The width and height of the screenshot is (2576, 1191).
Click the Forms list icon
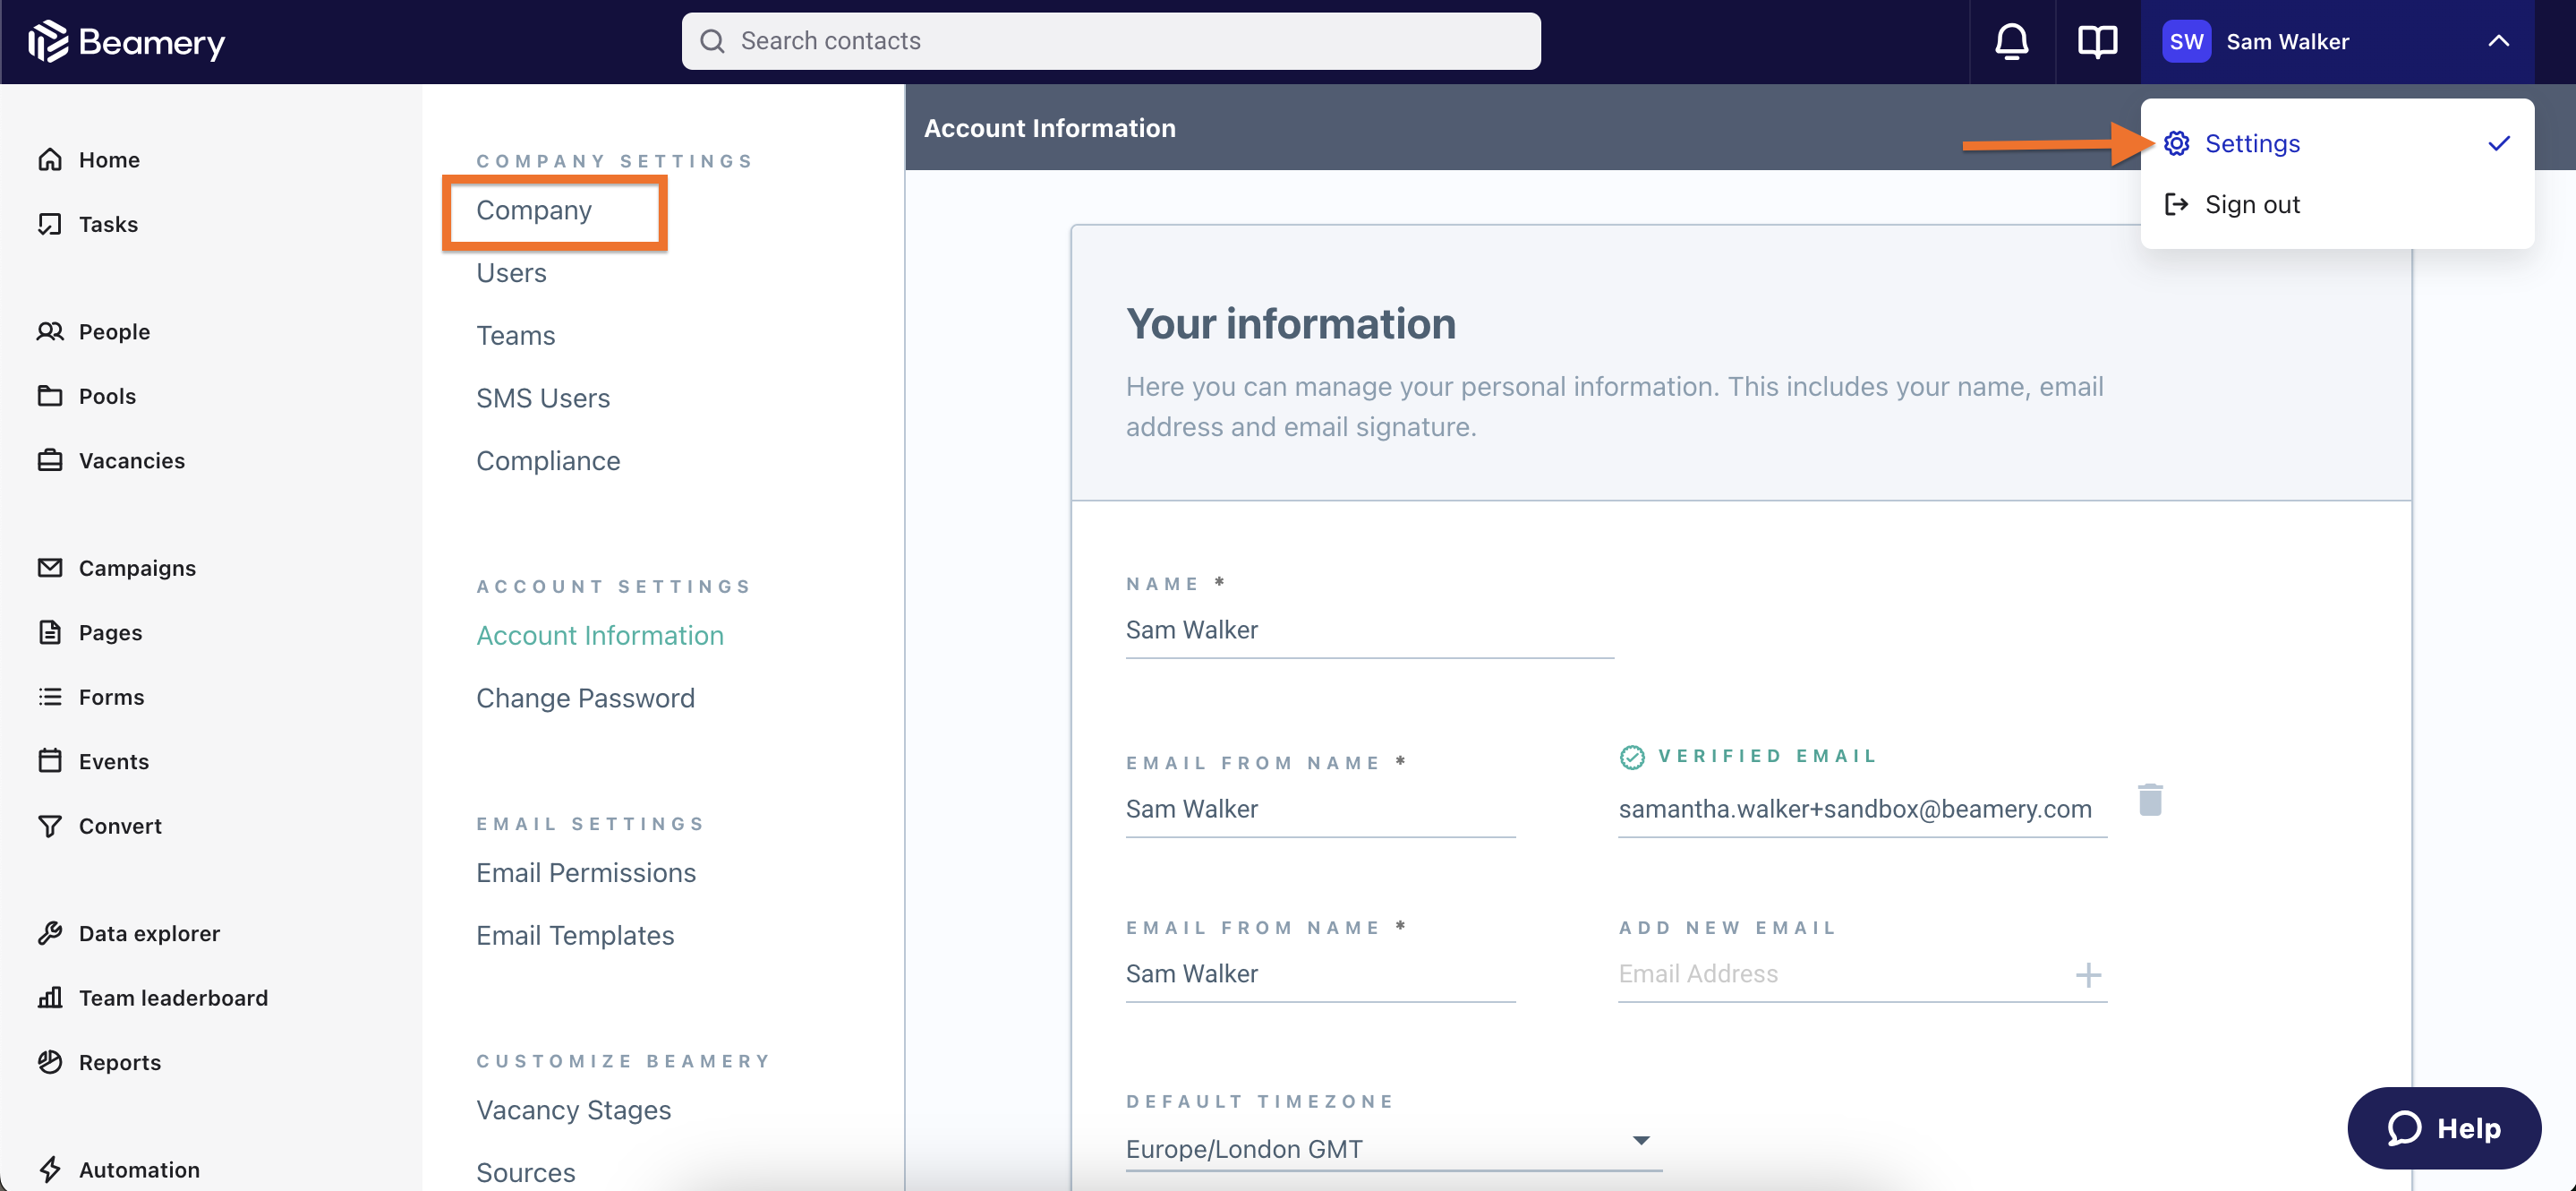(x=50, y=697)
